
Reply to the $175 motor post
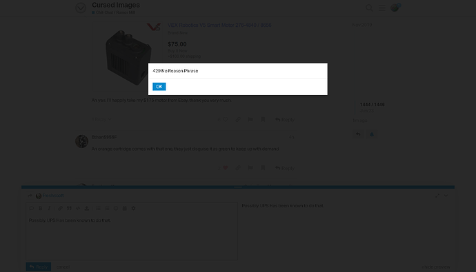285,120
